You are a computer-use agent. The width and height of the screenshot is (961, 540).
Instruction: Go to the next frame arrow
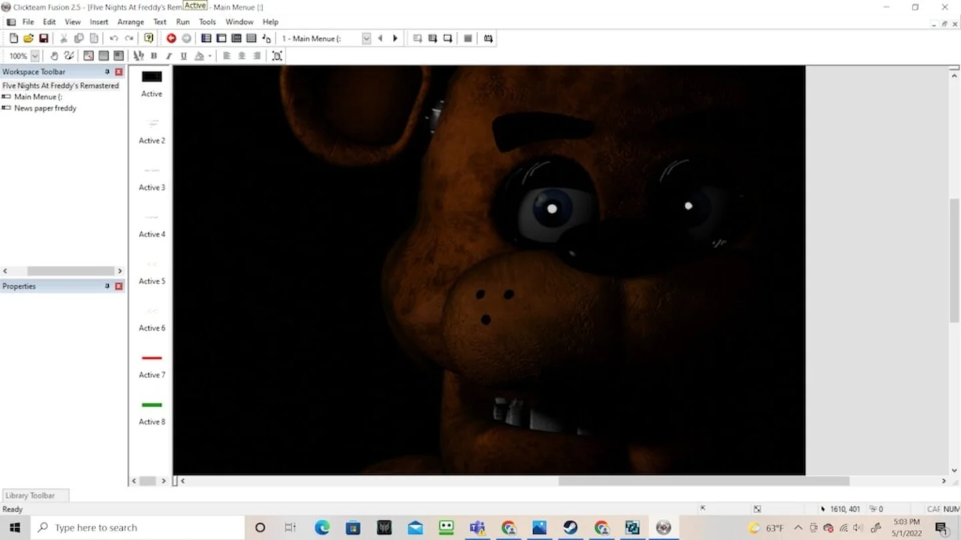tap(395, 39)
